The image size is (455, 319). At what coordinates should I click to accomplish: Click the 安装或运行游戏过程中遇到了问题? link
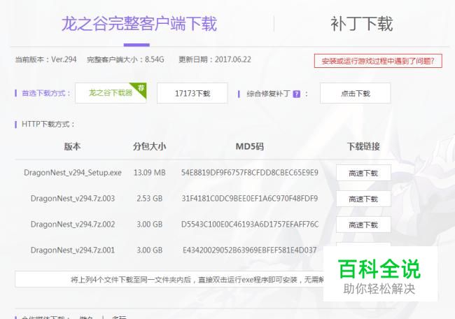[378, 61]
